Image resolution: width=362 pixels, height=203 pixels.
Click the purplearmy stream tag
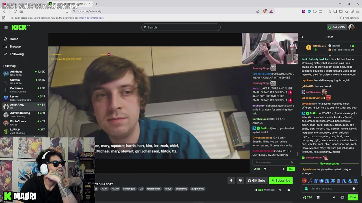pyautogui.click(x=198, y=189)
